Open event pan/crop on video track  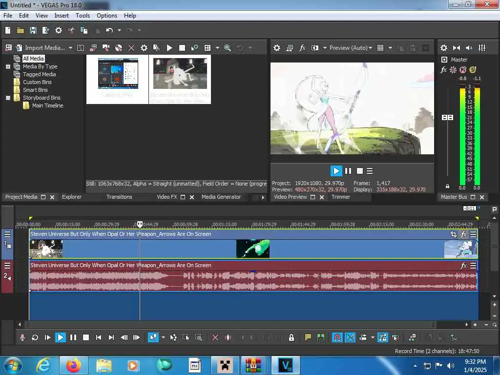coord(454,234)
